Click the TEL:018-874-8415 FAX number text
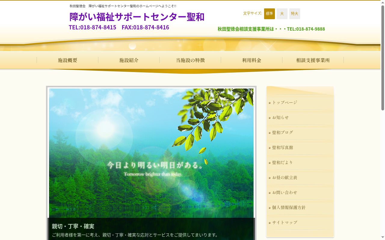The height and width of the screenshot is (240, 385). (x=119, y=27)
